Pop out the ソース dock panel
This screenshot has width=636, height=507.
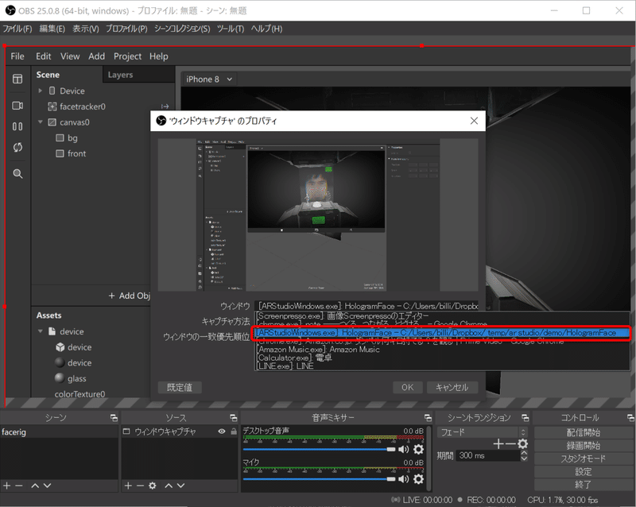234,418
